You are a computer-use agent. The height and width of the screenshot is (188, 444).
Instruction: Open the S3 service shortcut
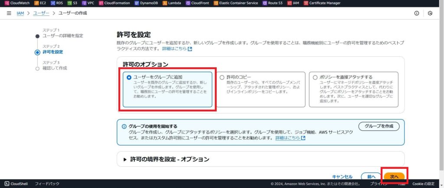(x=69, y=3)
